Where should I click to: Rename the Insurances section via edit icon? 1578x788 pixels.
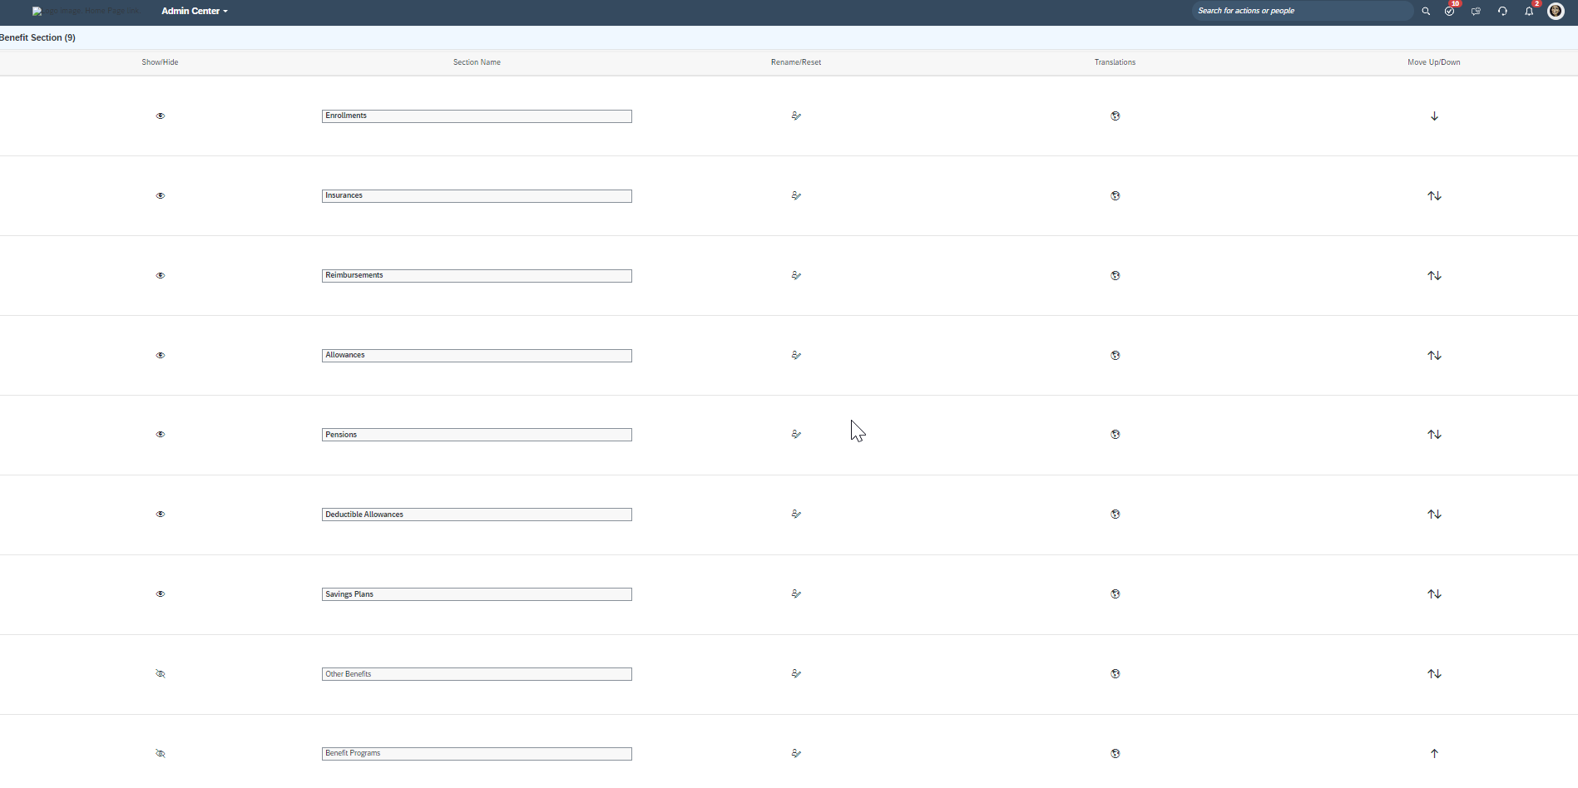tap(796, 196)
